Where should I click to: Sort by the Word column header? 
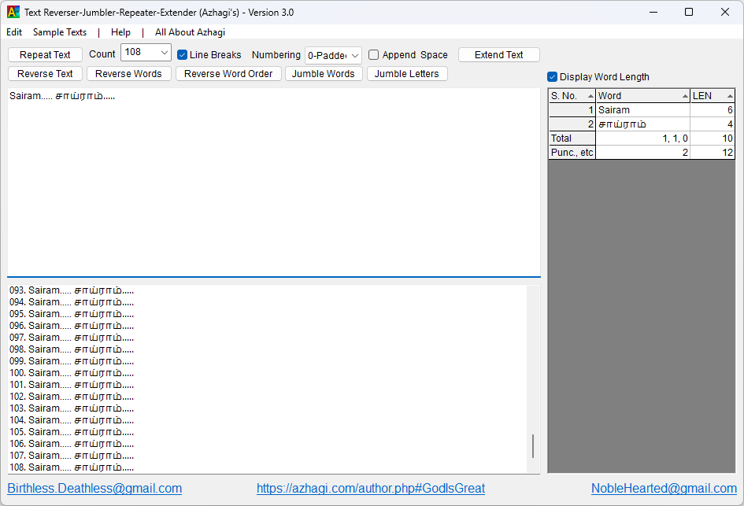[643, 96]
